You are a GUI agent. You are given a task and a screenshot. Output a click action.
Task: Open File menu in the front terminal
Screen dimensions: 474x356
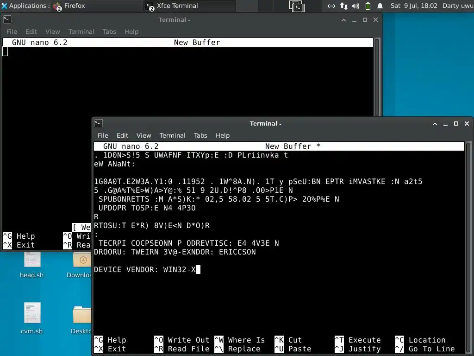point(103,135)
